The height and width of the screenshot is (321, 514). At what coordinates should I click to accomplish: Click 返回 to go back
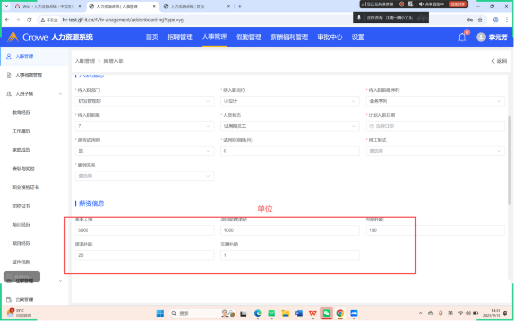point(499,61)
